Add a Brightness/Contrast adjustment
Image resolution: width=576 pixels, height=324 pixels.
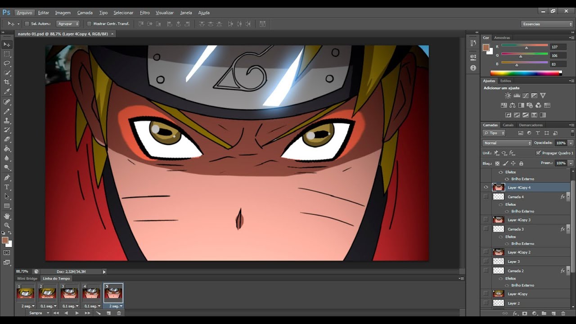508,96
